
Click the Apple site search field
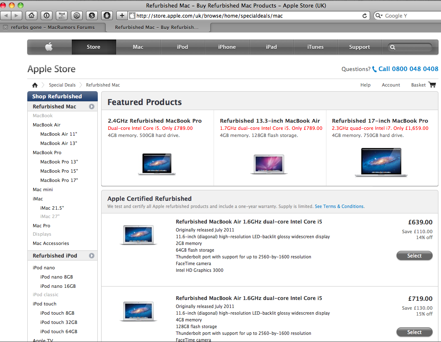(x=410, y=47)
